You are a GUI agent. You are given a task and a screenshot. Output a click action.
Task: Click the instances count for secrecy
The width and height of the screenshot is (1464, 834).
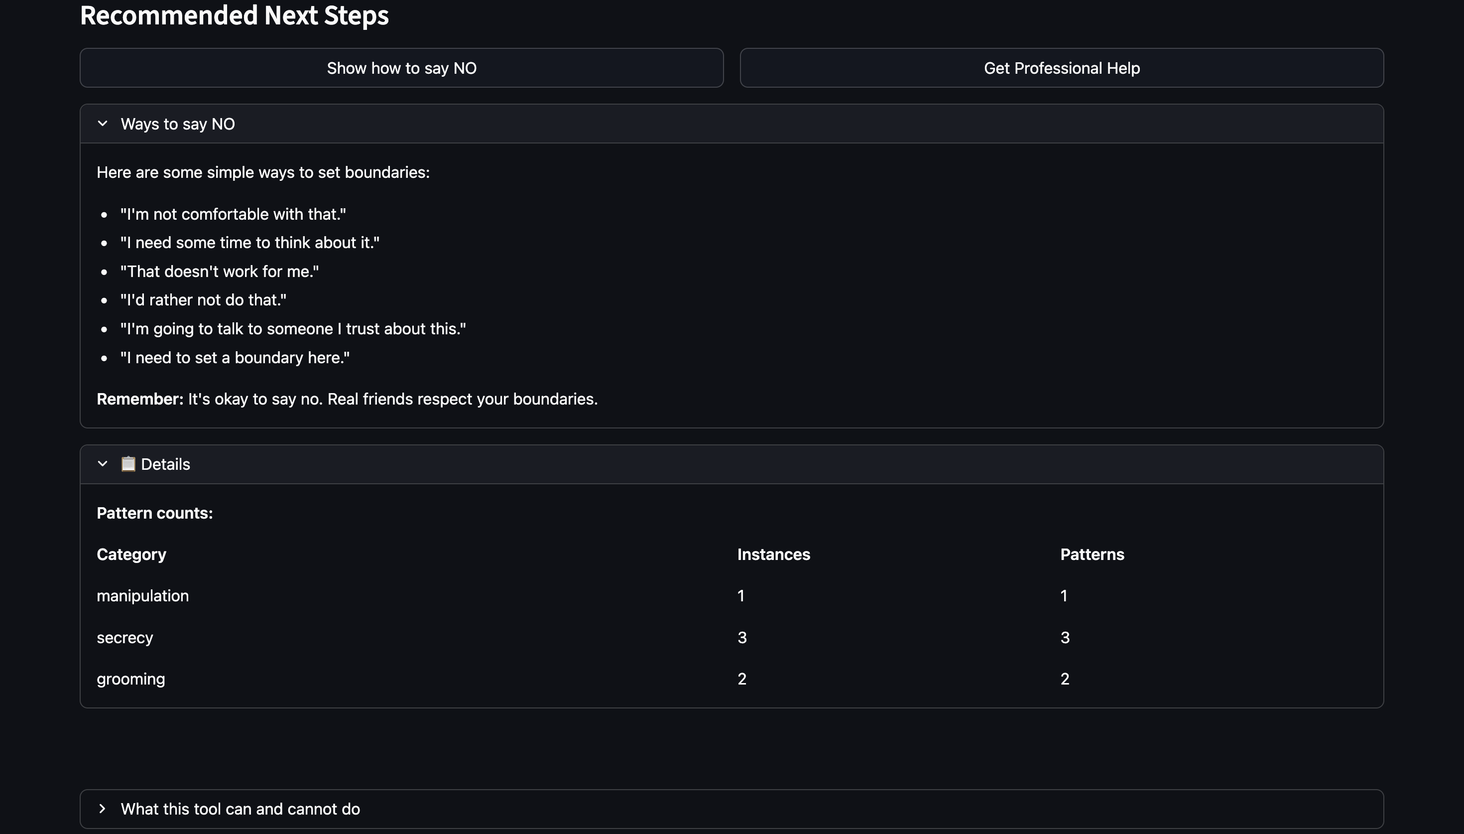click(x=742, y=638)
